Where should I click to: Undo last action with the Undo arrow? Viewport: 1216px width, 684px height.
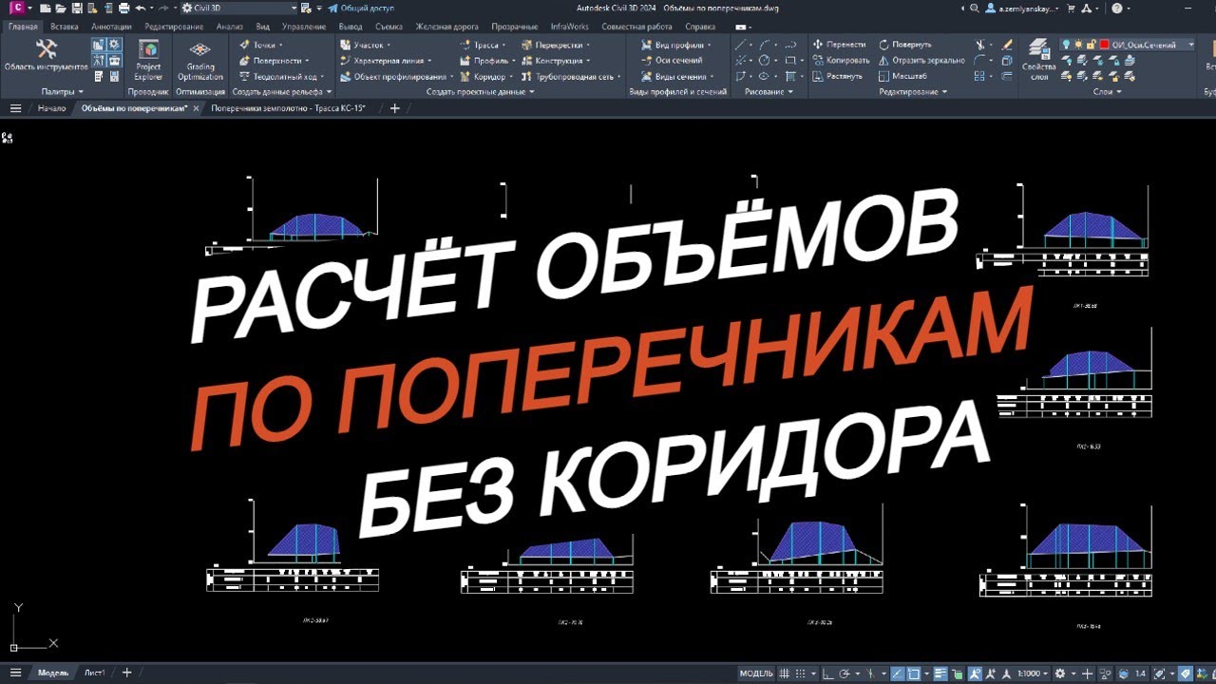(x=140, y=8)
